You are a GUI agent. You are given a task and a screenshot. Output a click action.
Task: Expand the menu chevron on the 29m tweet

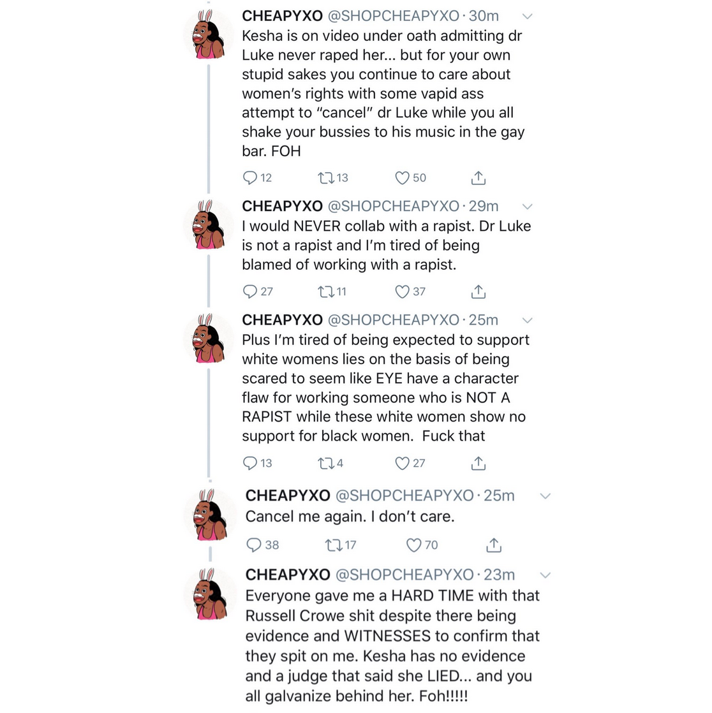(528, 206)
